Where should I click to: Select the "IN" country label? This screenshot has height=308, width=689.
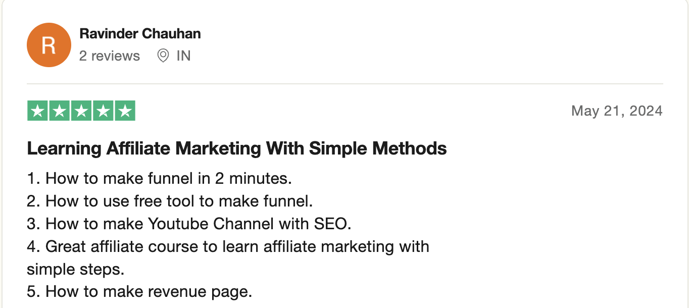click(x=183, y=56)
